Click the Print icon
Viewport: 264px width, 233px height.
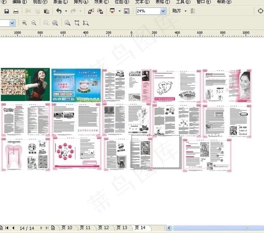click(16, 11)
